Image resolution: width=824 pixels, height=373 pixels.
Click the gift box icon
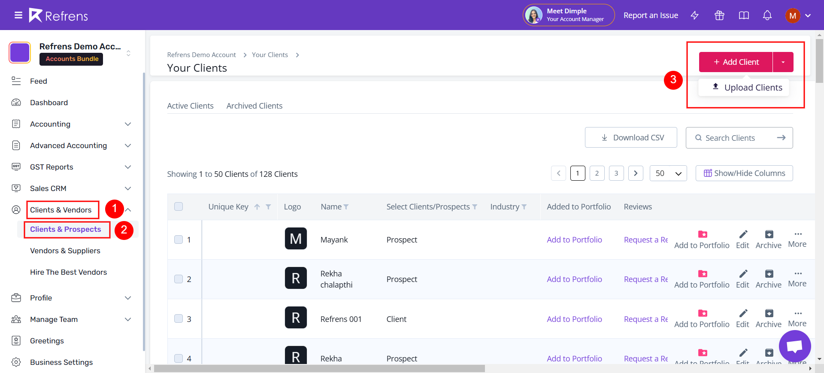(x=719, y=15)
